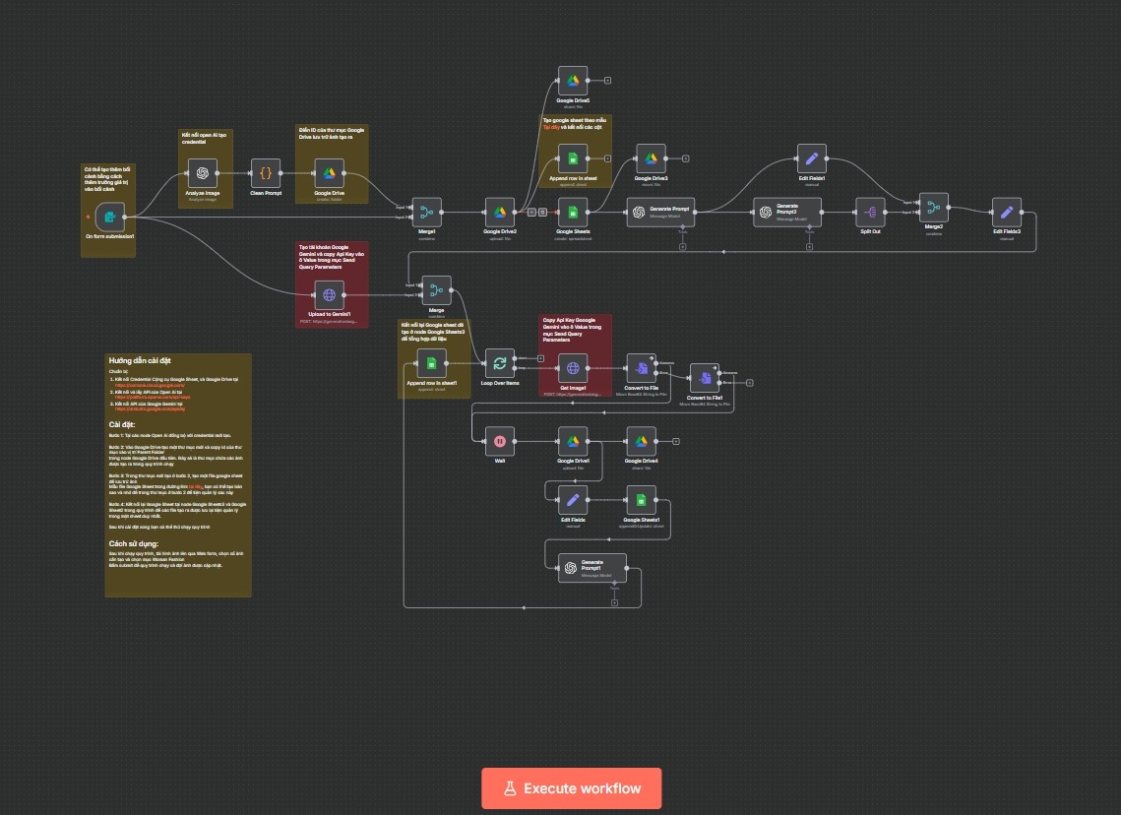This screenshot has height=815, width=1121.
Task: Select the Google Sheets1 node
Action: [x=641, y=500]
